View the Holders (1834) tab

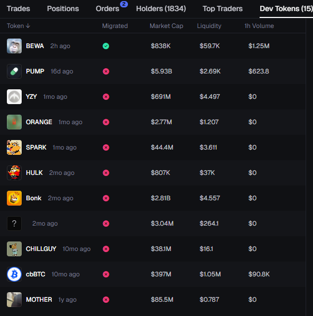pyautogui.click(x=161, y=8)
